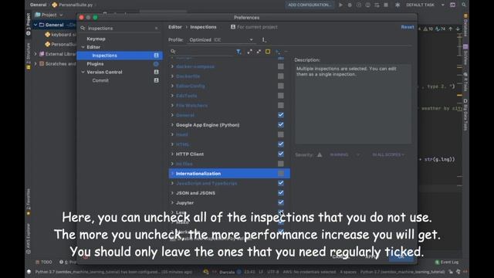Screen dimensions: 494x278
Task: Click the project icon beside Version Control
Action: tap(156, 72)
